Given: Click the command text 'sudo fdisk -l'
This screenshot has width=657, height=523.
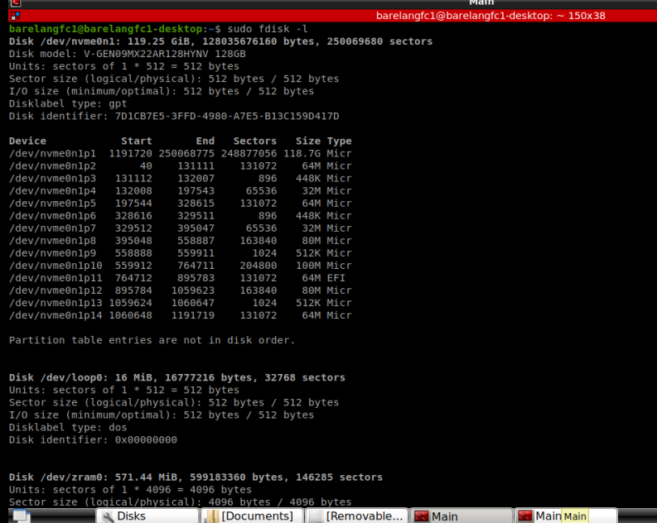Looking at the screenshot, I should (268, 29).
